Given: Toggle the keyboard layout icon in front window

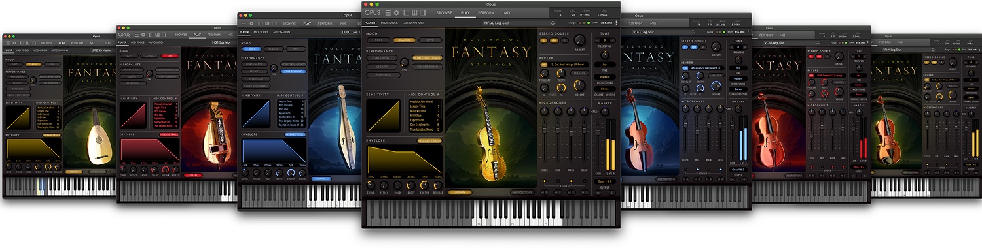Looking at the screenshot, I should [x=414, y=12].
